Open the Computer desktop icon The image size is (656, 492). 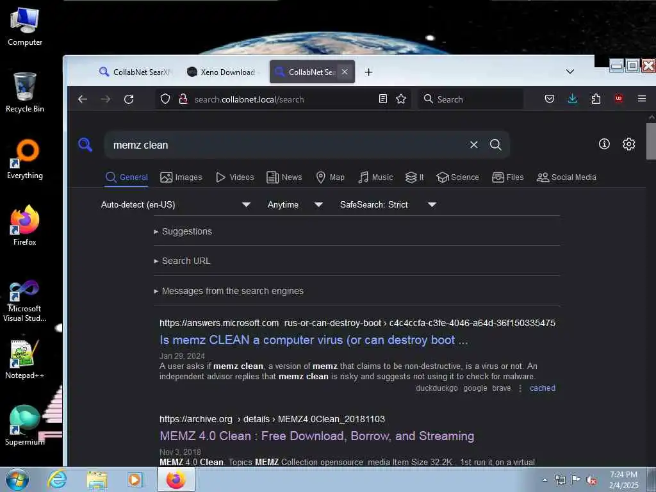pos(25,27)
